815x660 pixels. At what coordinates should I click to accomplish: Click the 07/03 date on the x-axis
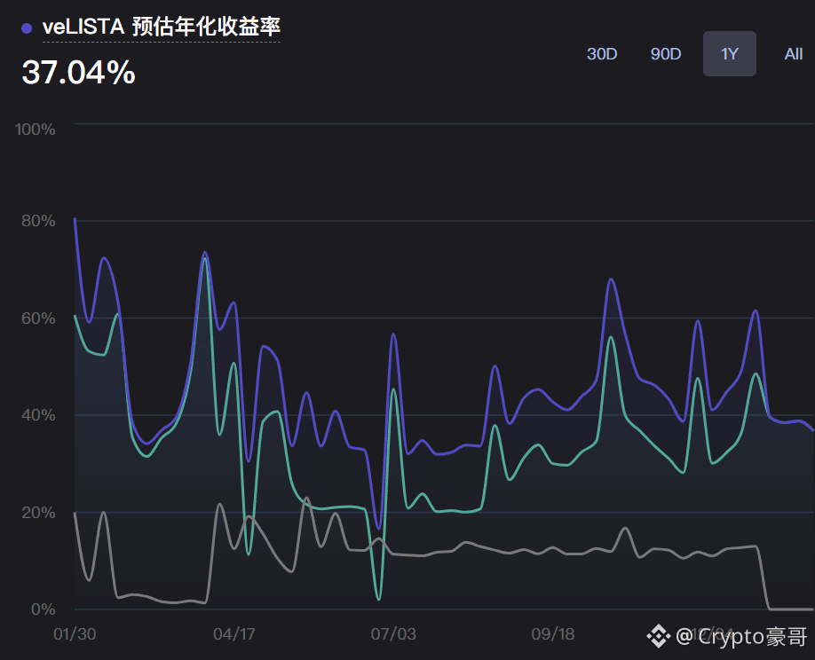pyautogui.click(x=393, y=634)
